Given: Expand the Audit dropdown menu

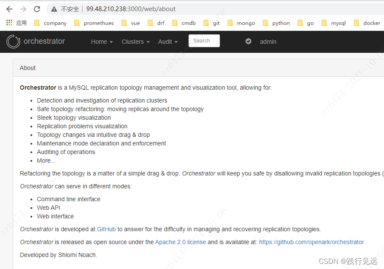Looking at the screenshot, I should point(168,42).
